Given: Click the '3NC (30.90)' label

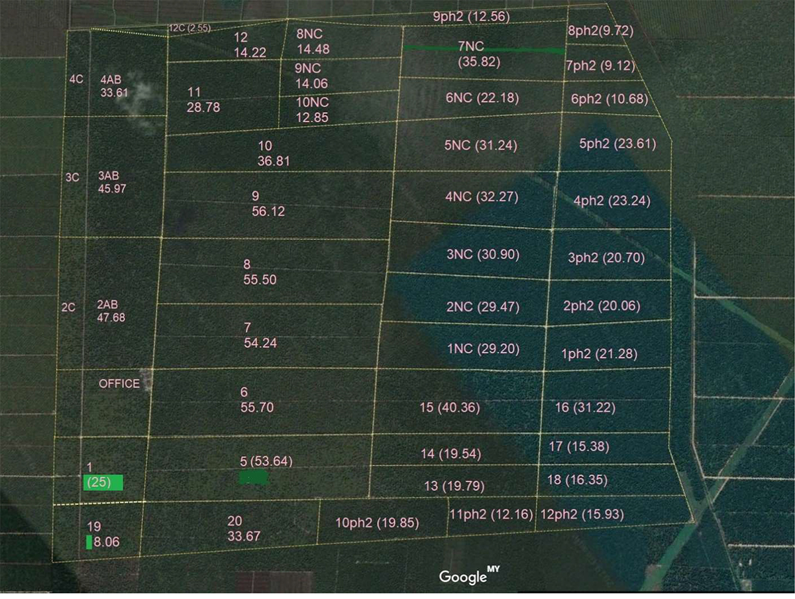Looking at the screenshot, I should [483, 255].
